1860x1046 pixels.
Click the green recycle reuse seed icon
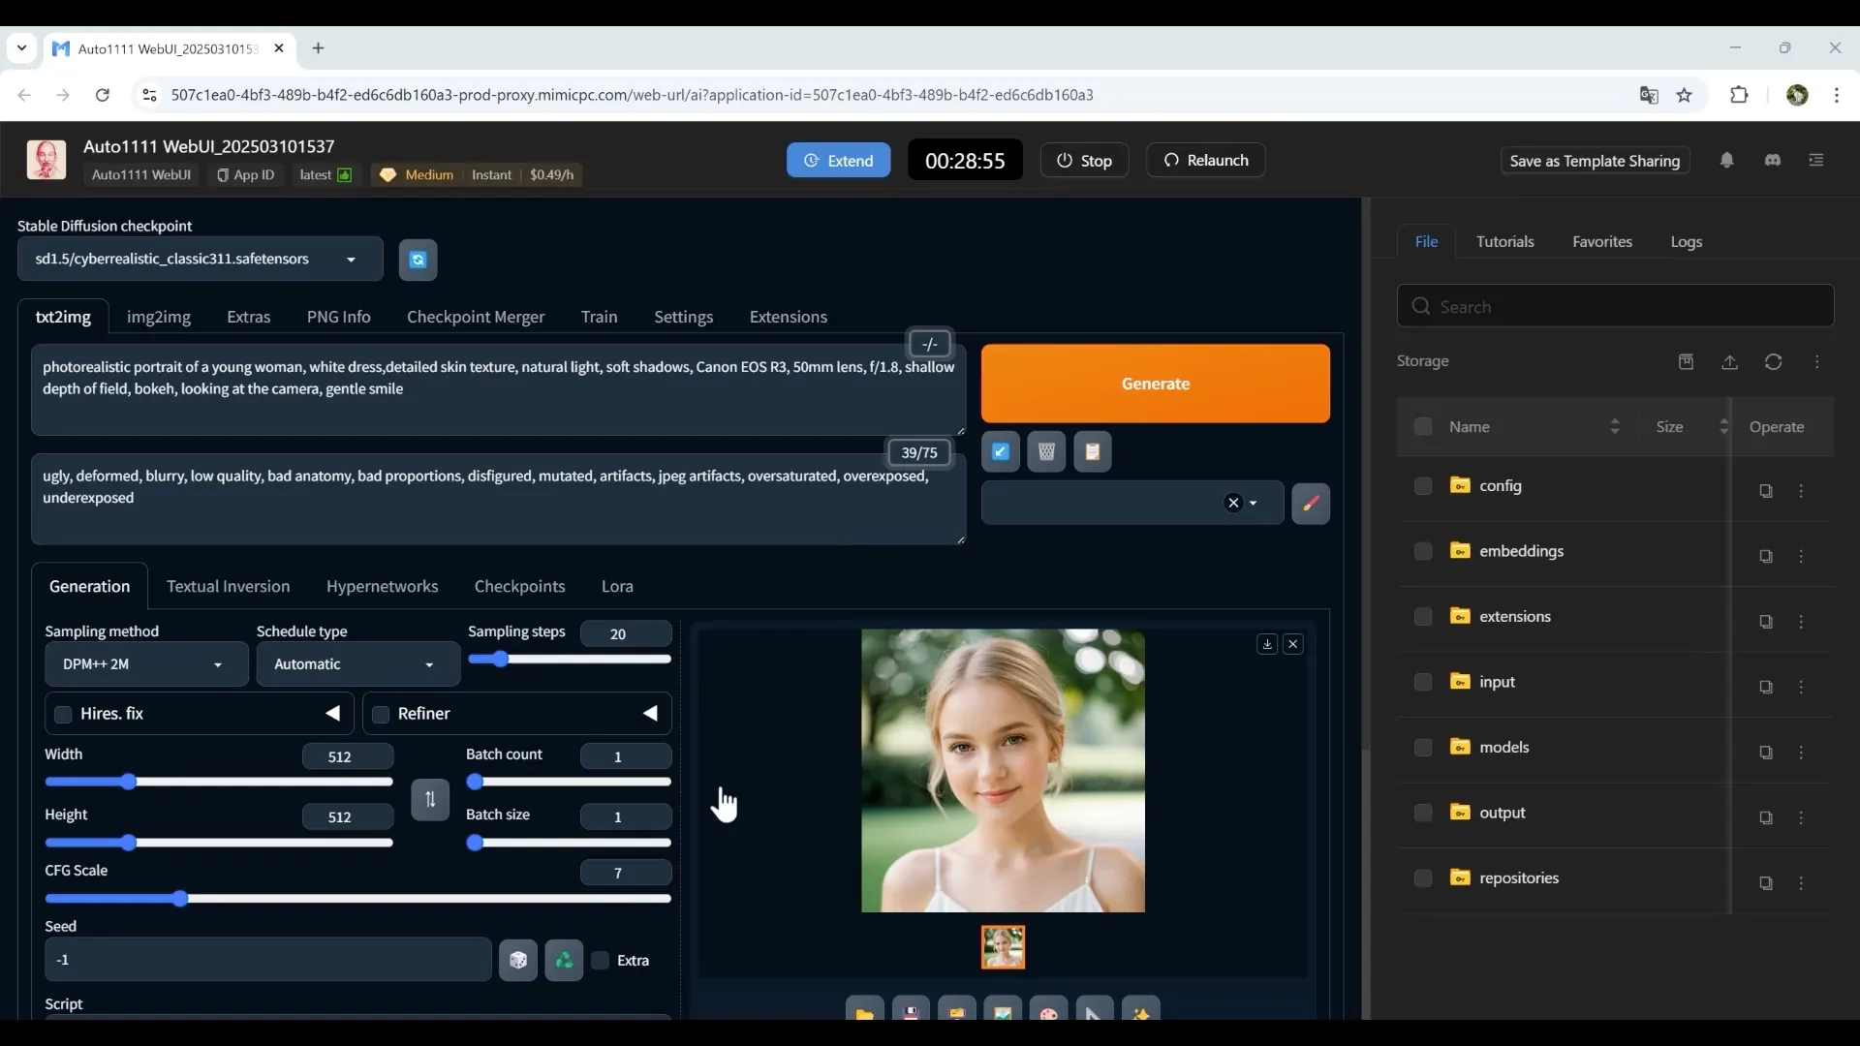[564, 960]
